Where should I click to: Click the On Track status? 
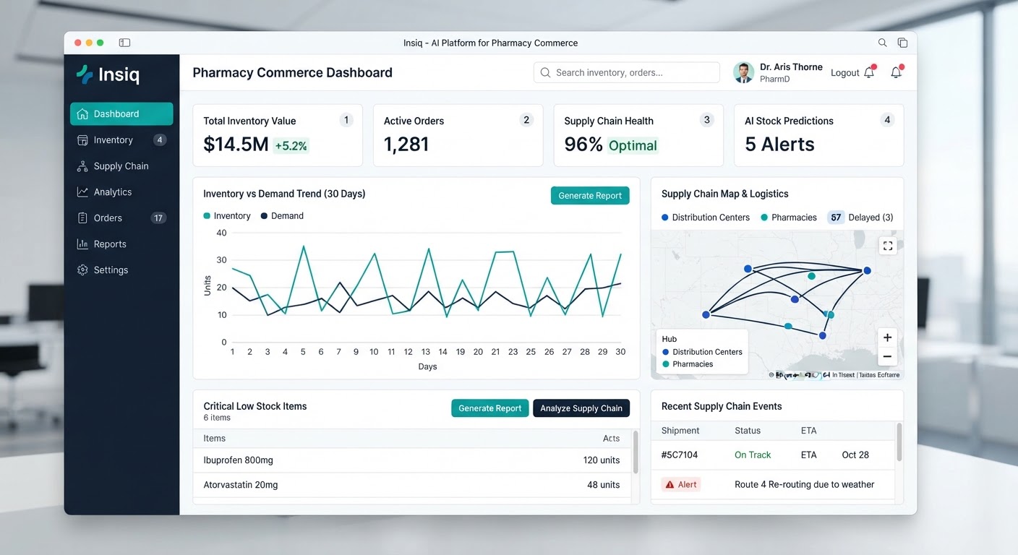[753, 455]
